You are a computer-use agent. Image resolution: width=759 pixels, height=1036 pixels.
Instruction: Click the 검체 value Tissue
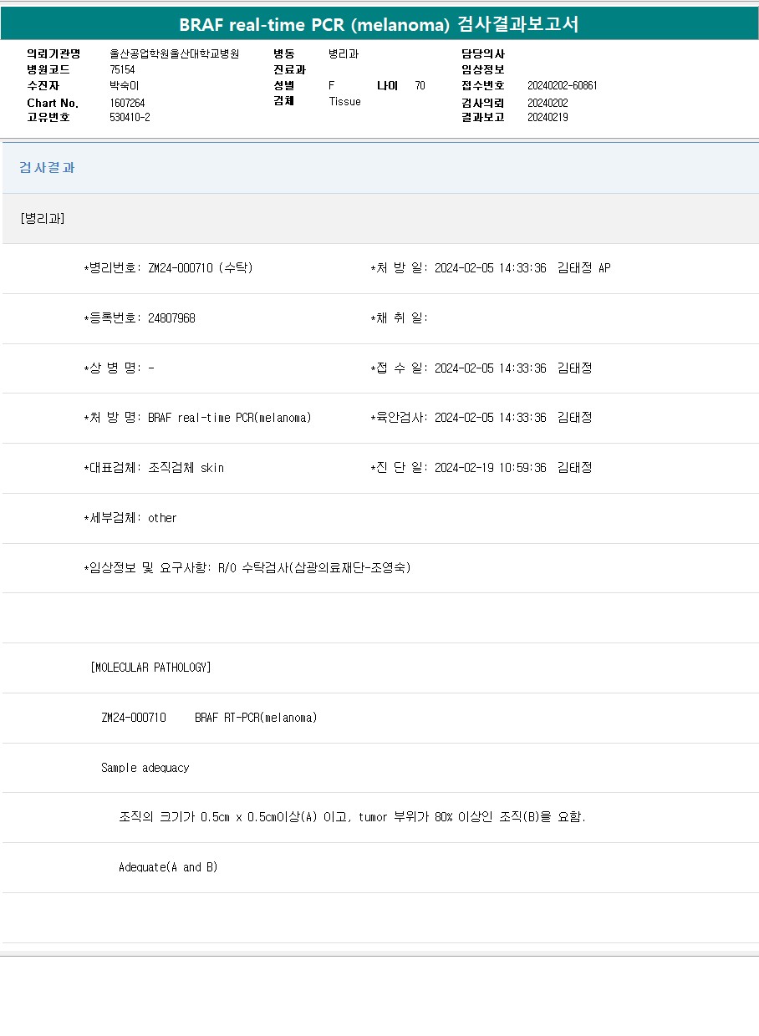[344, 102]
